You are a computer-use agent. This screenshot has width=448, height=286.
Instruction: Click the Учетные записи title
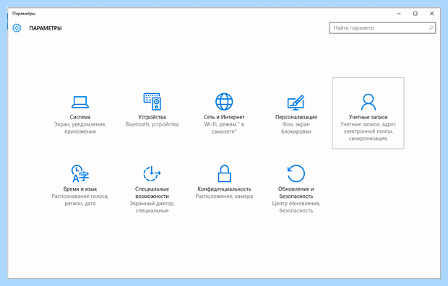tap(368, 117)
